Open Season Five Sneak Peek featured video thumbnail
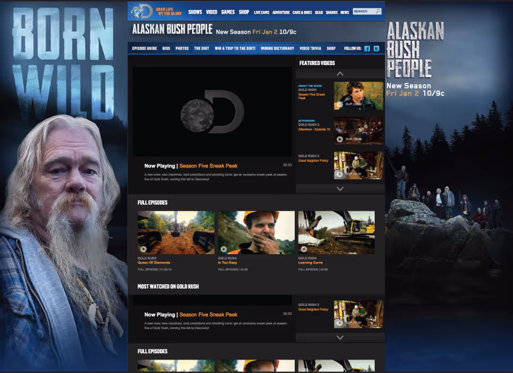The height and width of the screenshot is (373, 513). tap(359, 96)
